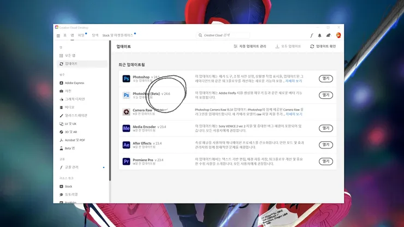Switch to the 탐색 (Discover) tab
The image size is (404, 227).
point(95,35)
